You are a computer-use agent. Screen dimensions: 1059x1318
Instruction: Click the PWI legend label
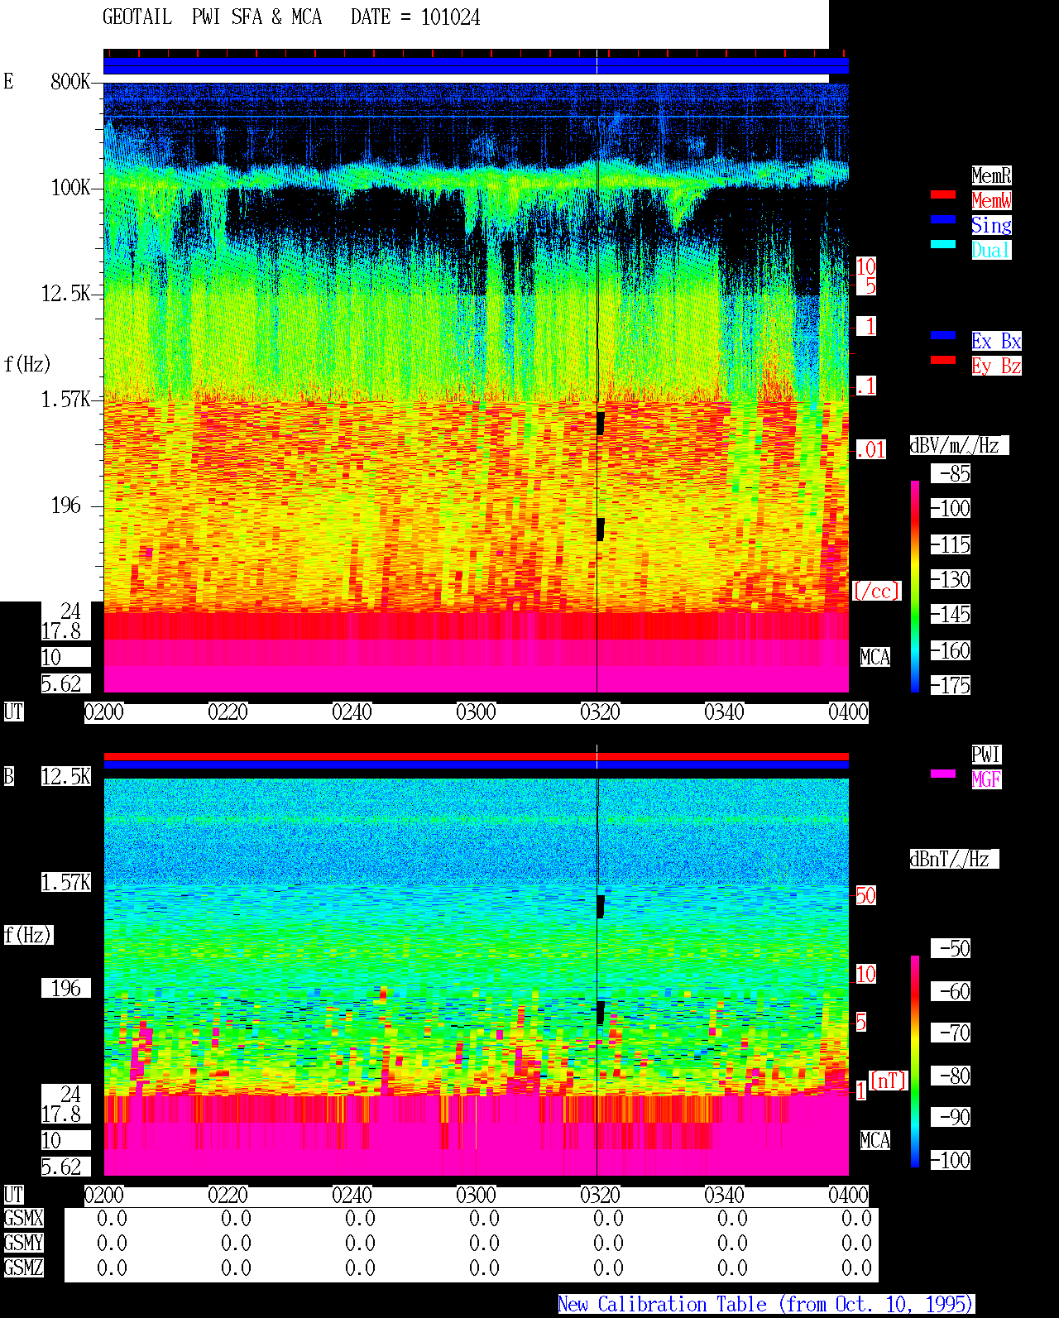click(x=986, y=755)
